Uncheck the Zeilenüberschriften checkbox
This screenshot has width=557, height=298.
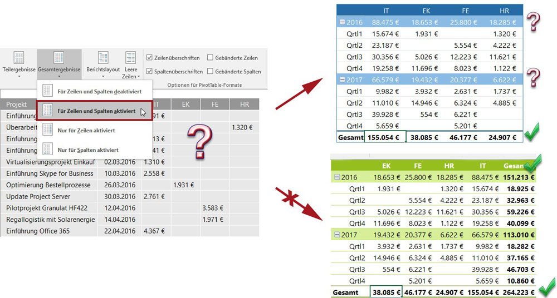click(149, 58)
